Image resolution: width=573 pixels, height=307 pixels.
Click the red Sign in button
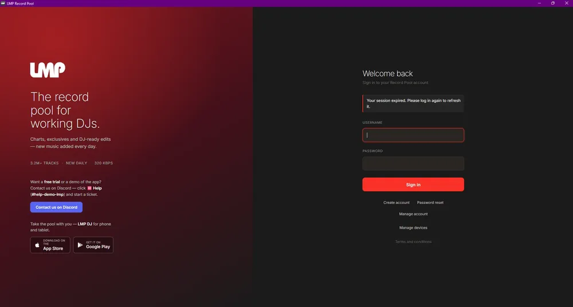tap(413, 184)
